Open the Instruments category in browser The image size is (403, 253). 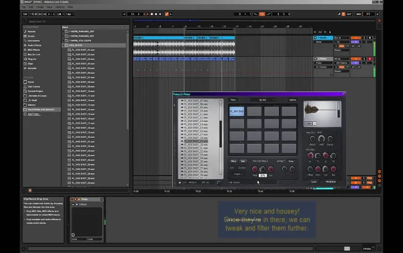[x=34, y=41]
